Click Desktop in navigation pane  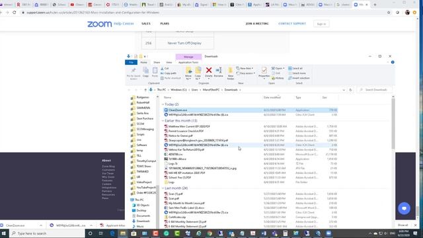point(141,210)
